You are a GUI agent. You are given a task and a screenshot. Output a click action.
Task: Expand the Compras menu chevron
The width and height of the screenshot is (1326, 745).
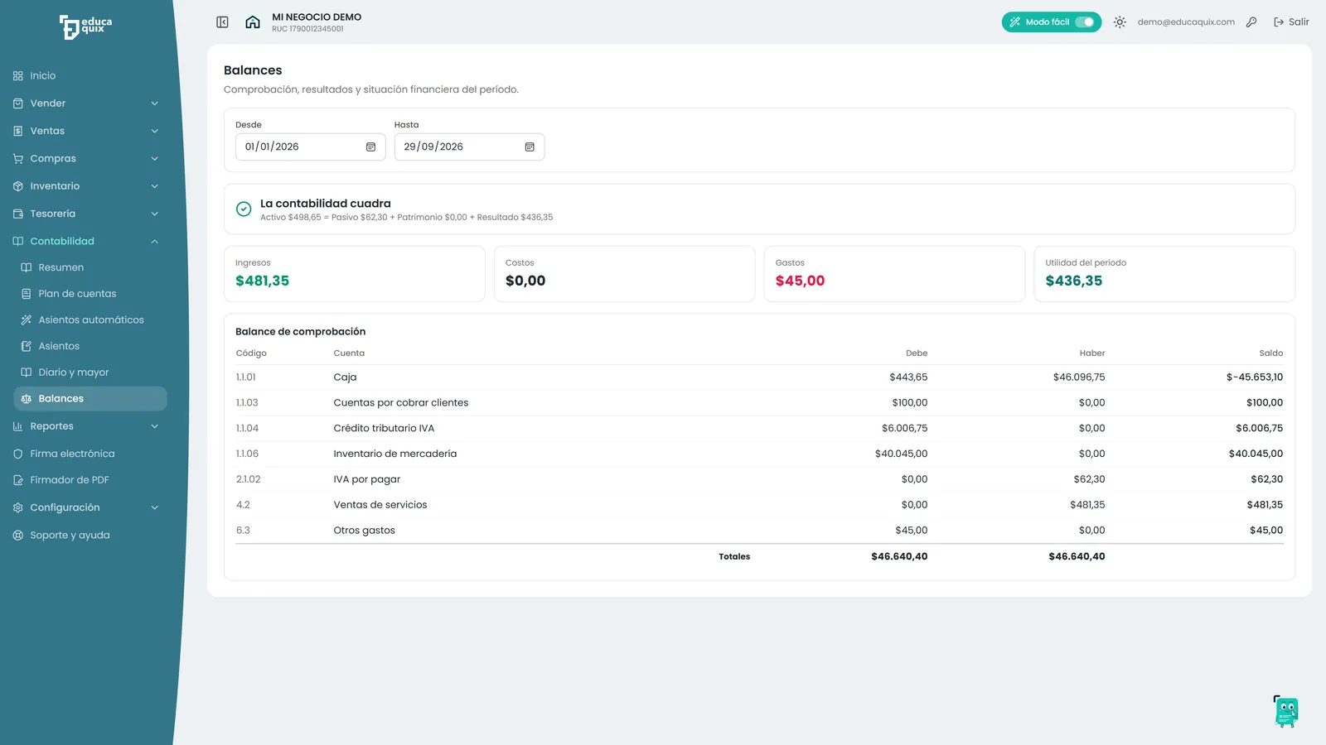pyautogui.click(x=154, y=159)
